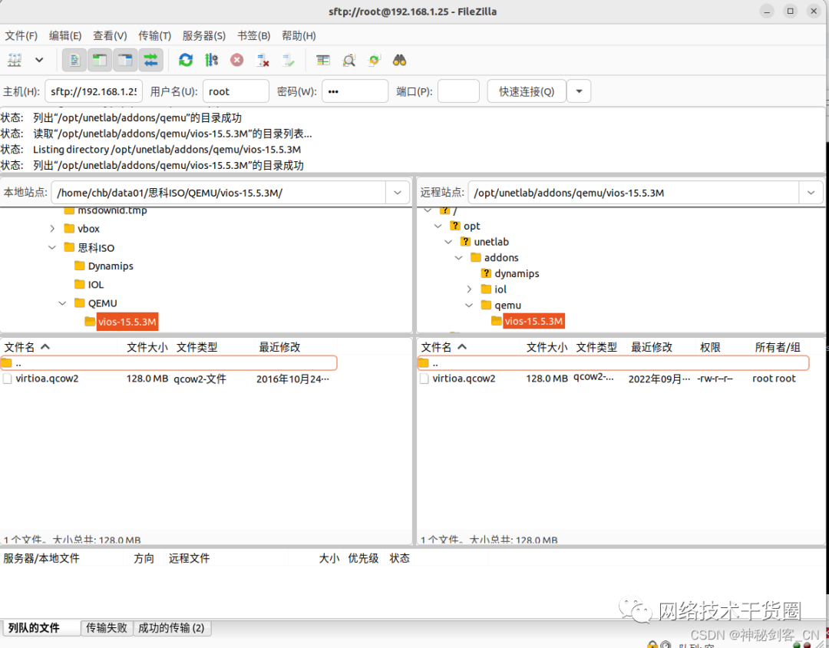Collapse the QEMU folder in local tree
This screenshot has width=829, height=648.
(x=63, y=303)
